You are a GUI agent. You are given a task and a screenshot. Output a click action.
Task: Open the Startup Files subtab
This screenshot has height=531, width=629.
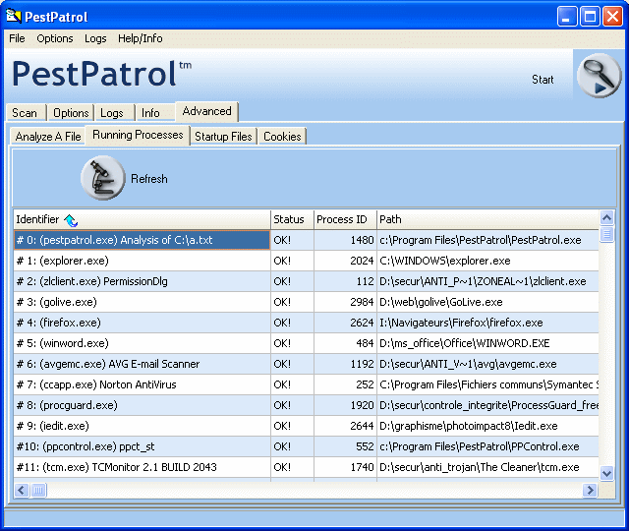pyautogui.click(x=223, y=137)
